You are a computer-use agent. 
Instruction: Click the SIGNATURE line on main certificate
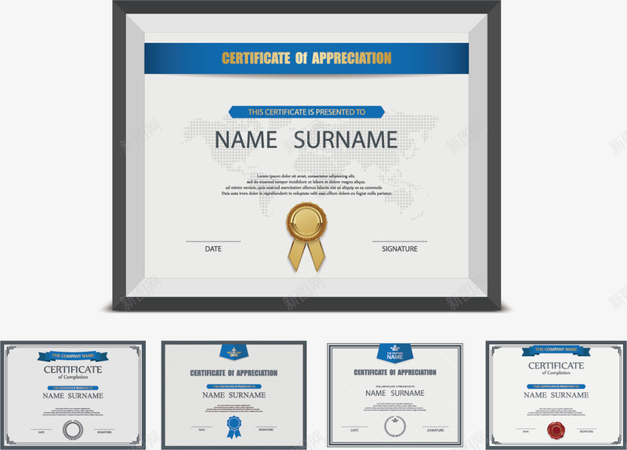(400, 248)
